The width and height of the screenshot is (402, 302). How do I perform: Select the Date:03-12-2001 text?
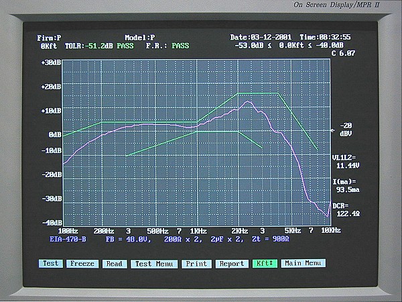[x=261, y=37]
